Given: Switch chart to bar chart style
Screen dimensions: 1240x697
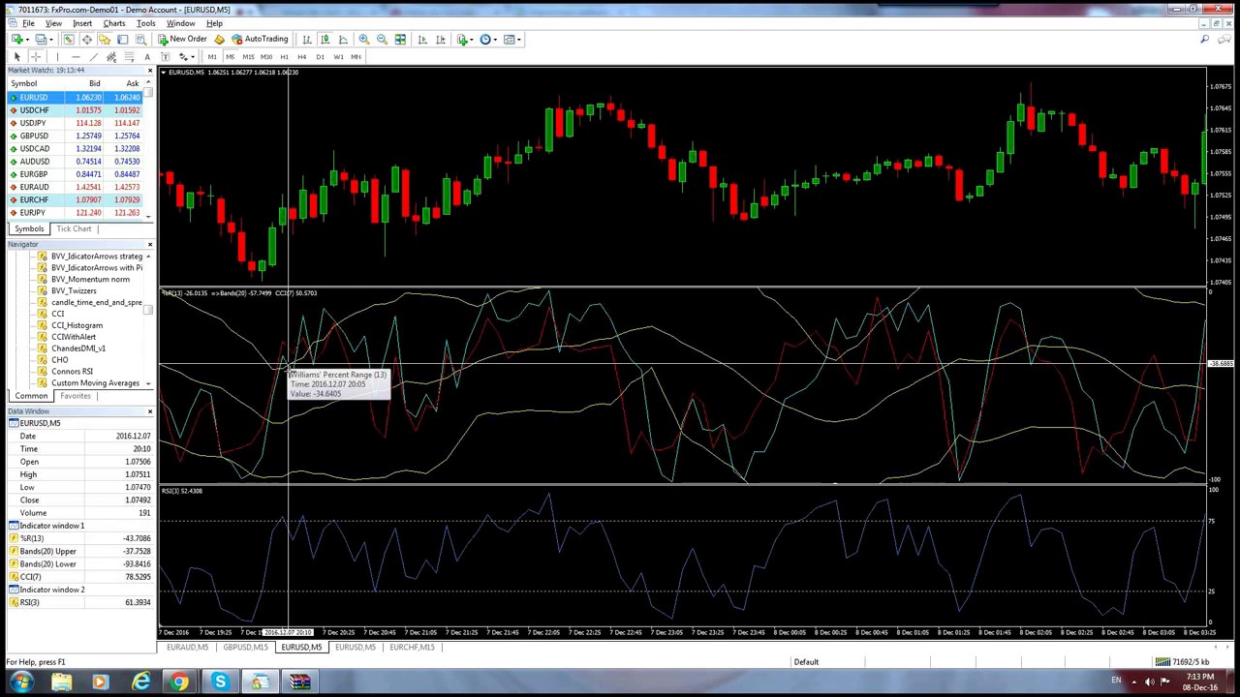Looking at the screenshot, I should [307, 40].
